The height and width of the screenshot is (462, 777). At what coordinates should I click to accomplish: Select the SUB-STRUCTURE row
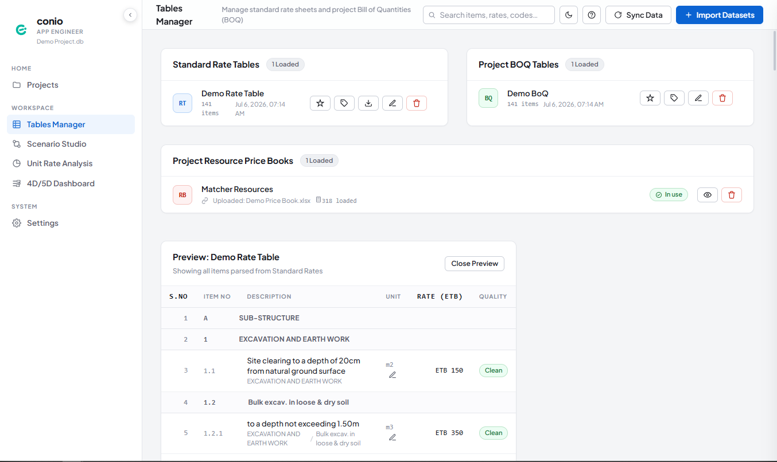click(x=339, y=318)
